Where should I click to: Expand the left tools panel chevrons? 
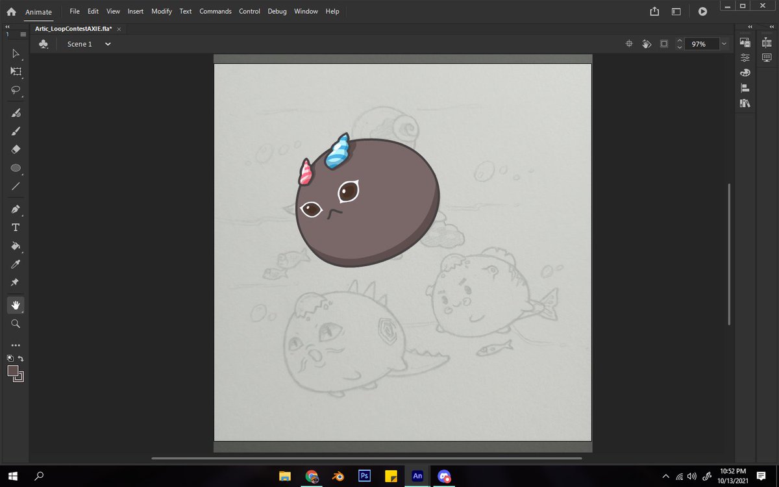[x=6, y=27]
